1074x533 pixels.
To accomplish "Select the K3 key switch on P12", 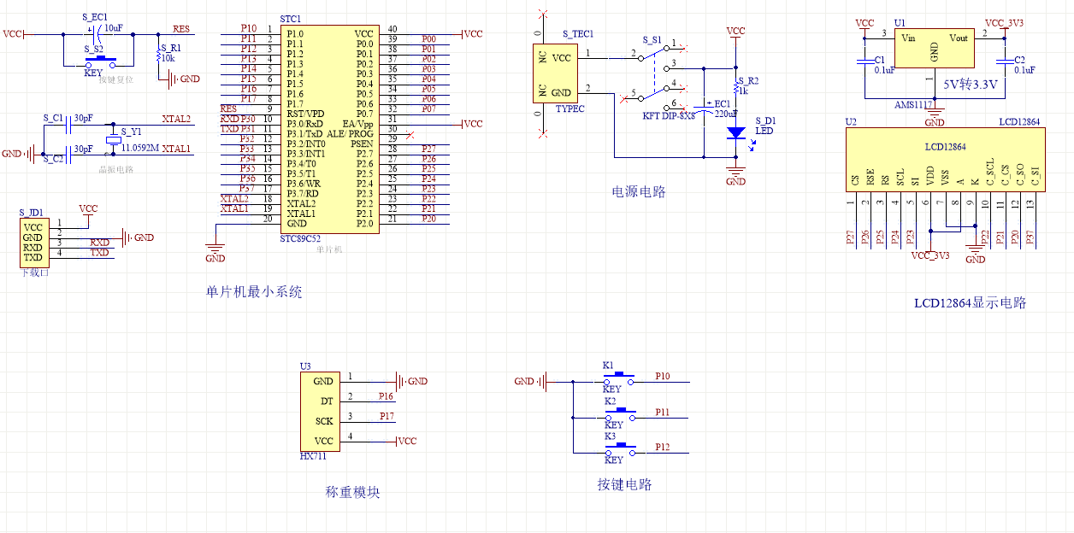I will tap(620, 448).
